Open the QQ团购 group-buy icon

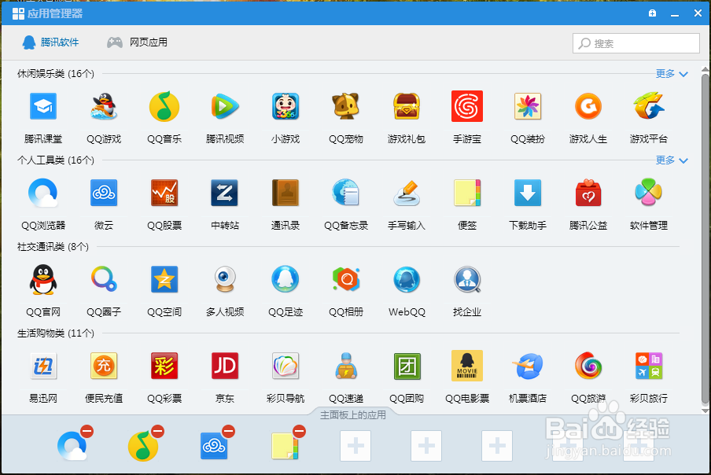click(x=407, y=366)
